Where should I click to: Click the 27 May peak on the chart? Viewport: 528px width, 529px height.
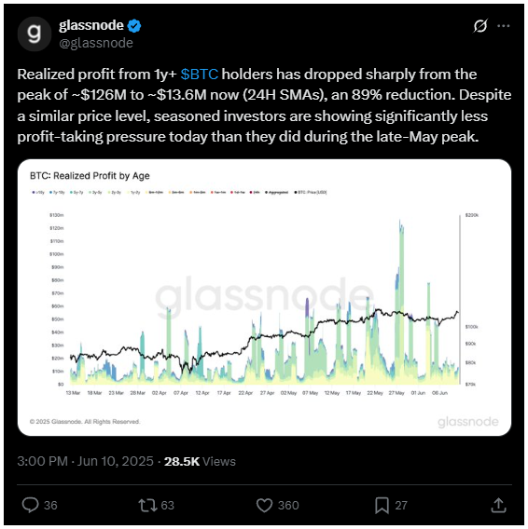point(400,221)
